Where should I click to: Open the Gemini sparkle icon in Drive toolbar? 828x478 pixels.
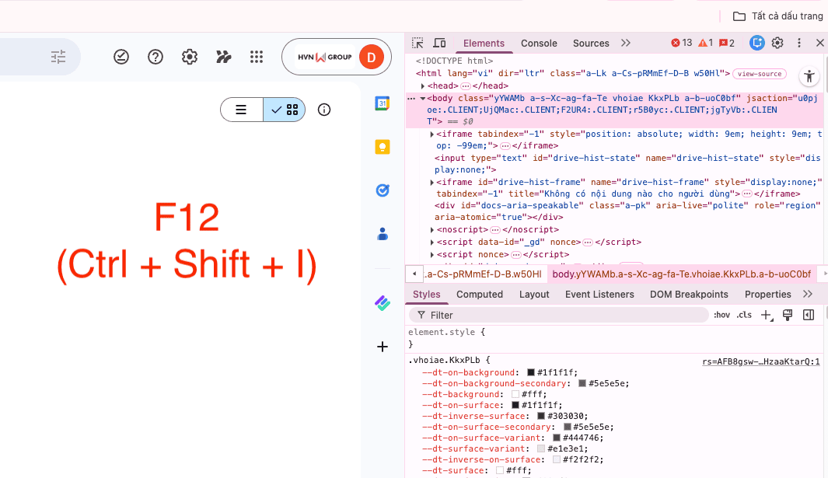pyautogui.click(x=223, y=57)
